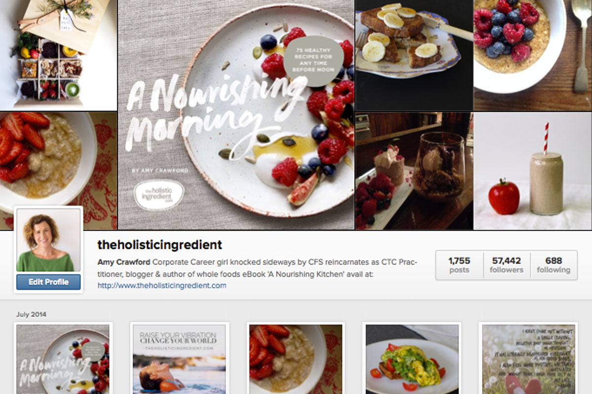Click the dessert glass banner photo
This screenshot has width=592, height=394.
(x=414, y=171)
